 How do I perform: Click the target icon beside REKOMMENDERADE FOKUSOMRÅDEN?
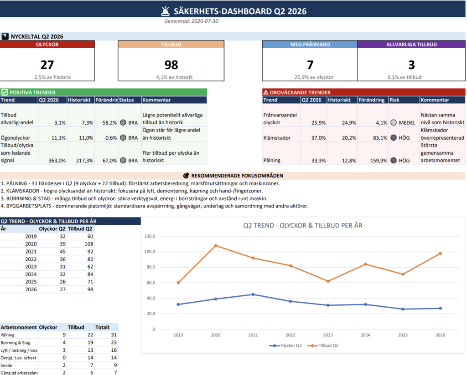click(186, 176)
